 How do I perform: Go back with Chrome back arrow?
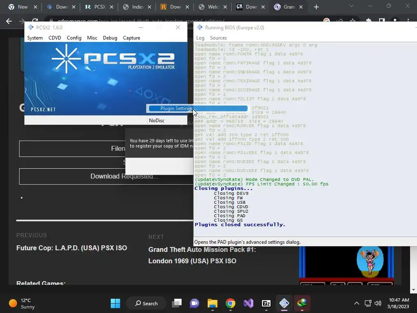click(x=9, y=21)
